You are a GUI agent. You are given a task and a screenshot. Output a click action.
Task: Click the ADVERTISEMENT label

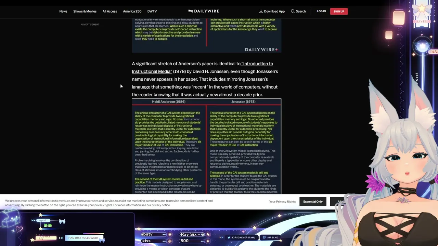coord(90,25)
